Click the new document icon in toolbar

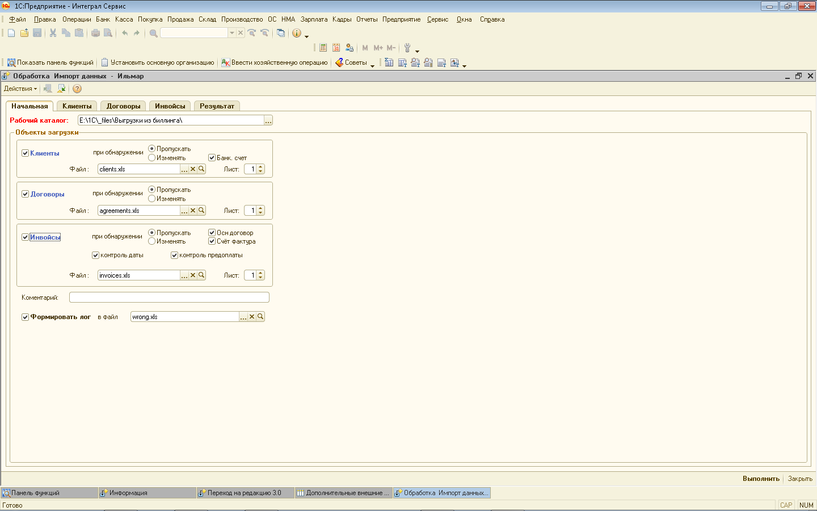tap(11, 33)
